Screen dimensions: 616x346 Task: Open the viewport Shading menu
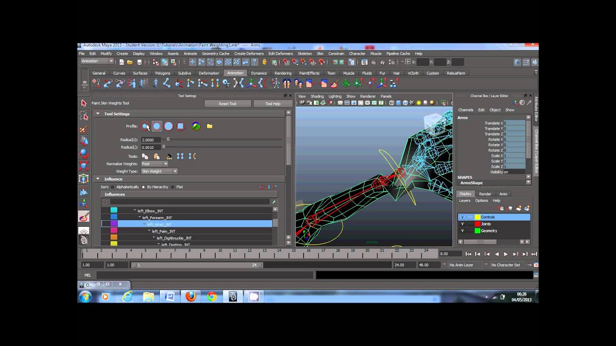[x=317, y=96]
